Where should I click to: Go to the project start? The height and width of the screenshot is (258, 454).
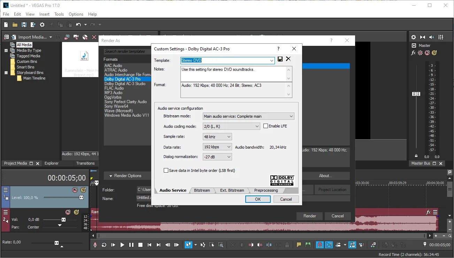pos(149,245)
